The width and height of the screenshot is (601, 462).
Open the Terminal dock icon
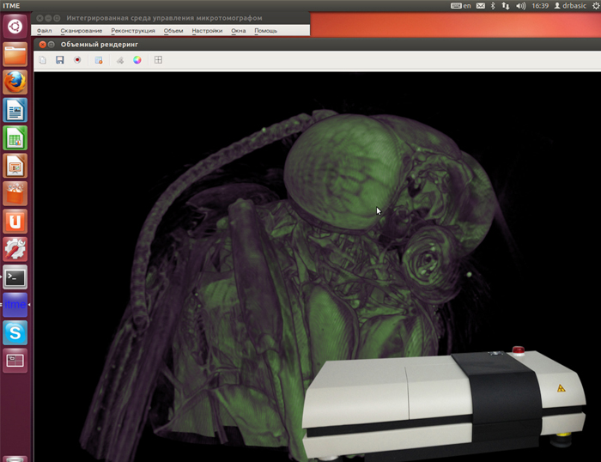(15, 277)
